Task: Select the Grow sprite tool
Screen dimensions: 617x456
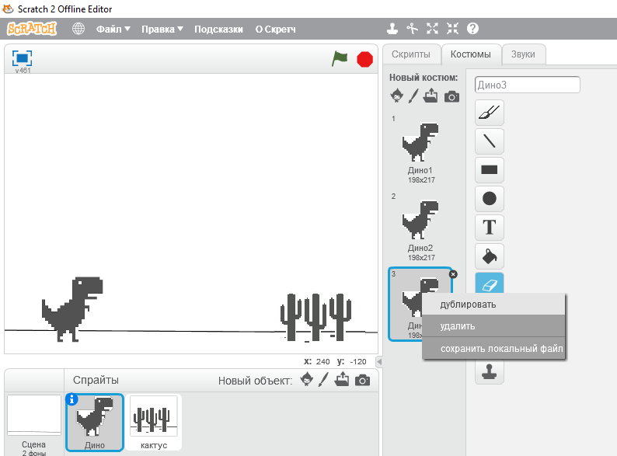Action: 432,29
